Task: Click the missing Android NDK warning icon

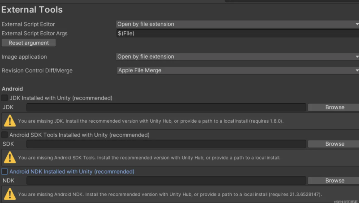Action: click(x=10, y=194)
